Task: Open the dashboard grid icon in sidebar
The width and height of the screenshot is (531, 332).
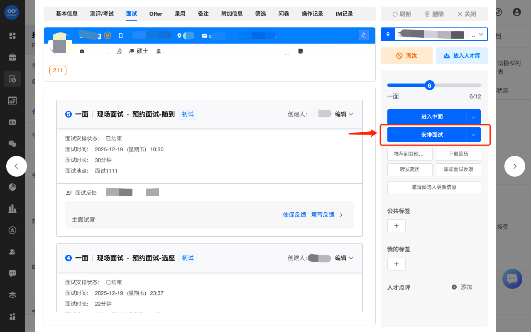Action: [x=12, y=36]
